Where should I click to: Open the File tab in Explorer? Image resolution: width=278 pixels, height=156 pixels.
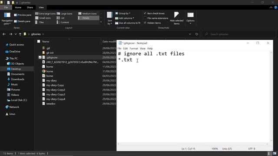click(6, 7)
